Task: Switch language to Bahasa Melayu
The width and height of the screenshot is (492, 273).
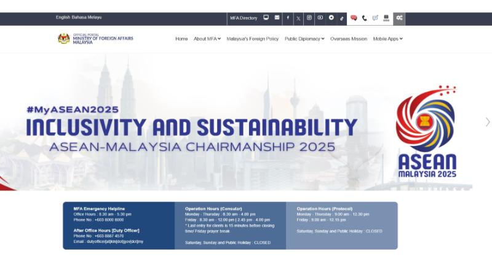Action: pyautogui.click(x=87, y=17)
